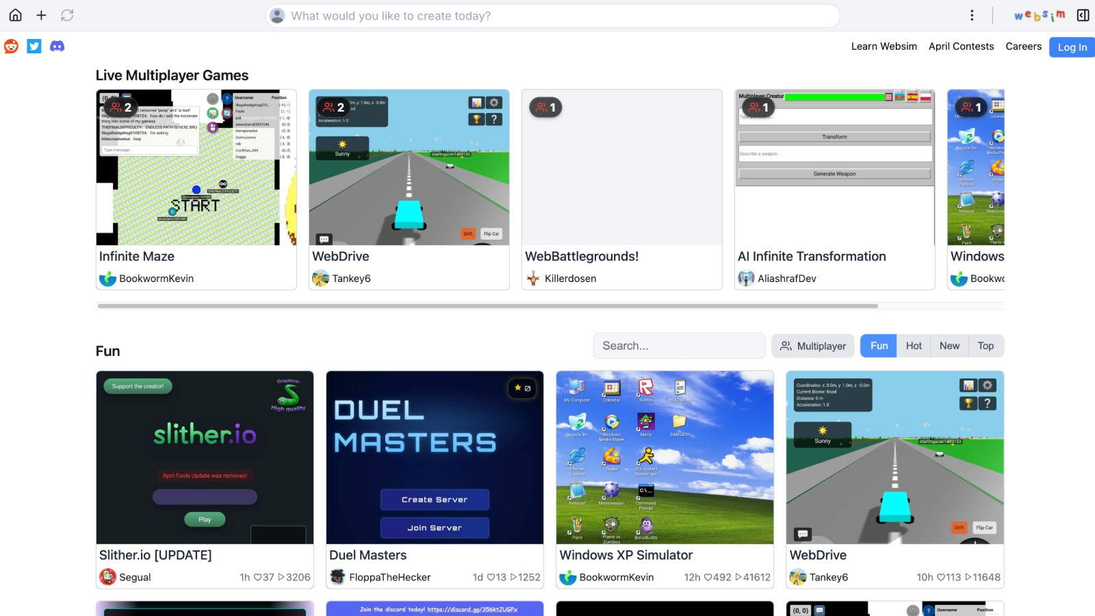This screenshot has width=1095, height=616.
Task: Toggle the Multiplayer filter
Action: coord(813,346)
